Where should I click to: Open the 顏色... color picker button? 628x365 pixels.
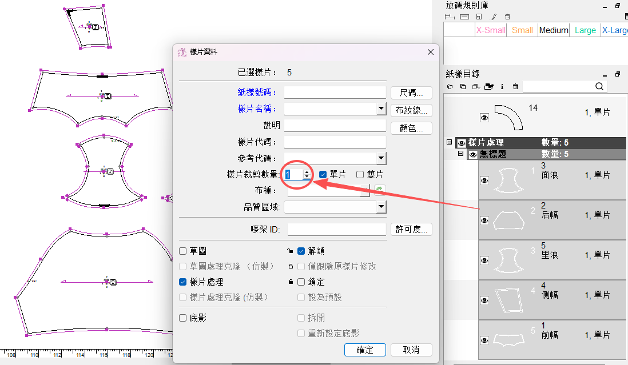[x=411, y=128]
